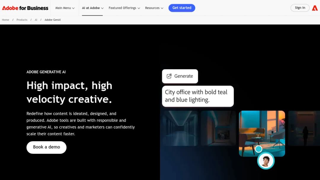Open the Products breadcrumb link

pyautogui.click(x=22, y=20)
